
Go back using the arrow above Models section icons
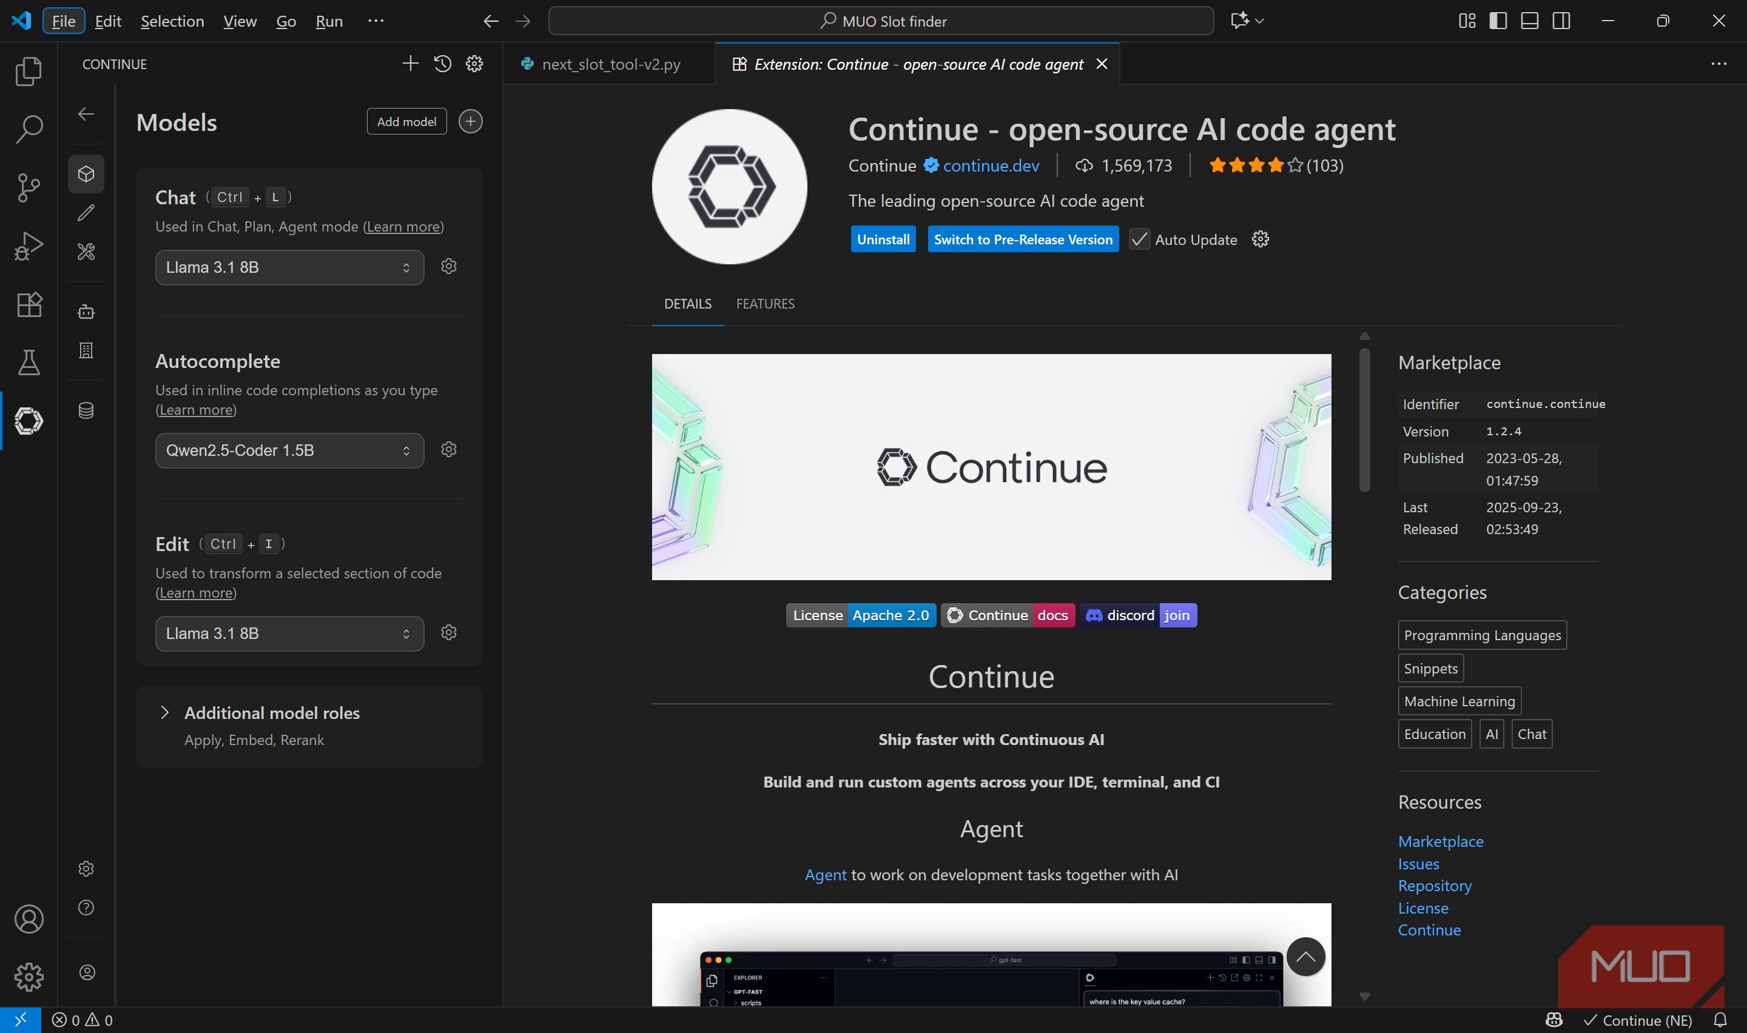coord(86,113)
